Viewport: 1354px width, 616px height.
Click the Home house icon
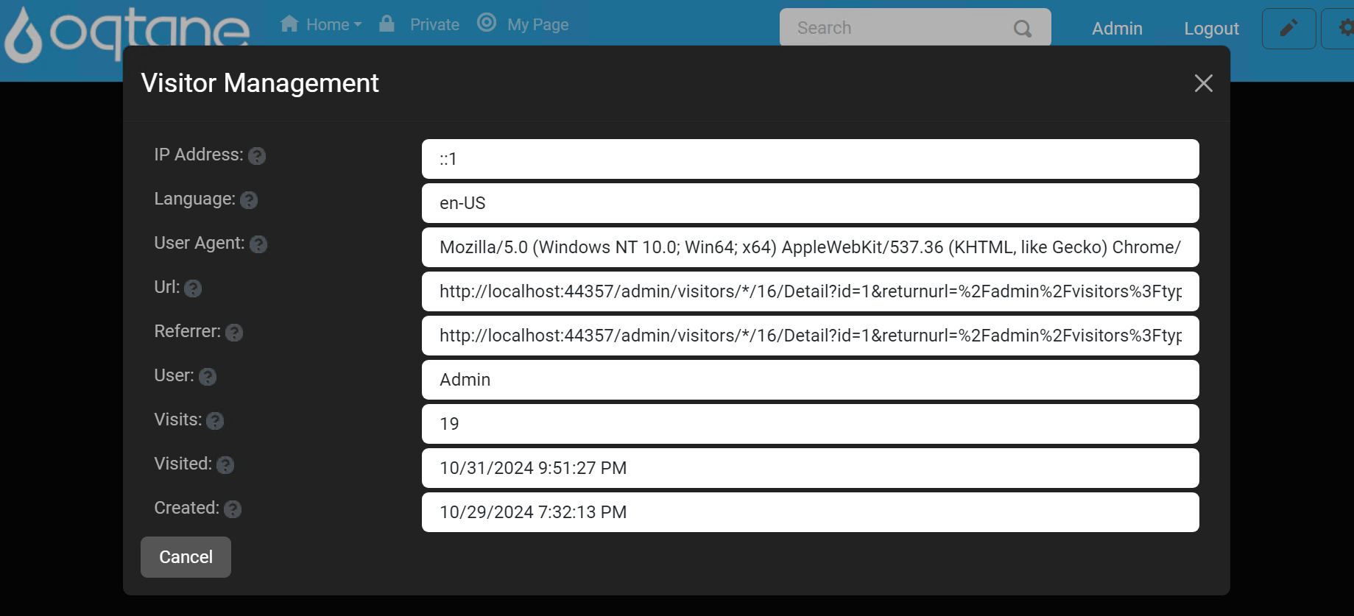pyautogui.click(x=289, y=24)
